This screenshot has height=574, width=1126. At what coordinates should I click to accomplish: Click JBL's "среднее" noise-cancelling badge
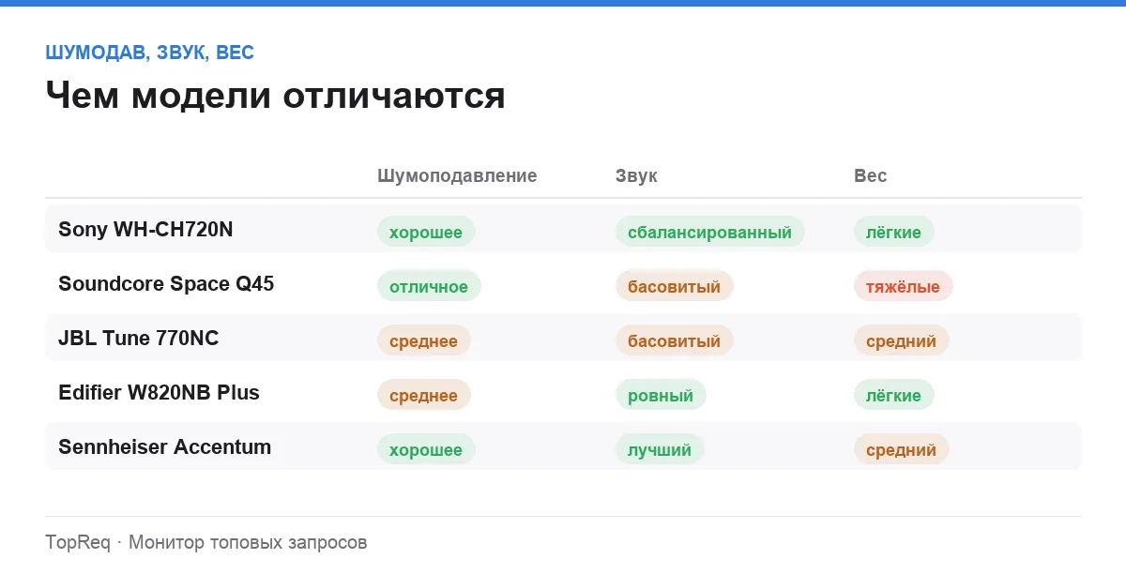coord(423,340)
